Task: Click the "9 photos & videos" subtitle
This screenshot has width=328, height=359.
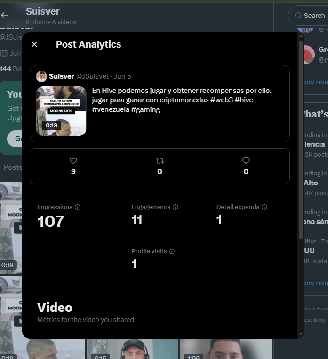Action: 51,22
